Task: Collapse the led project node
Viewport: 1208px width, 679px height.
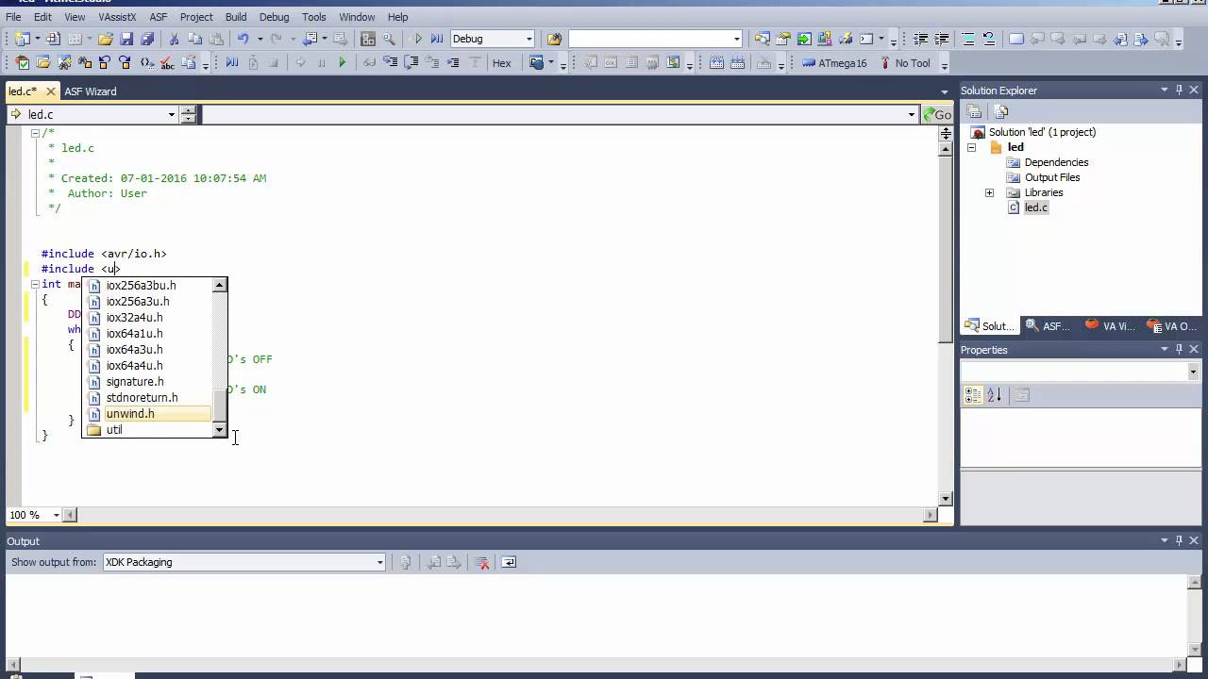Action: click(971, 147)
